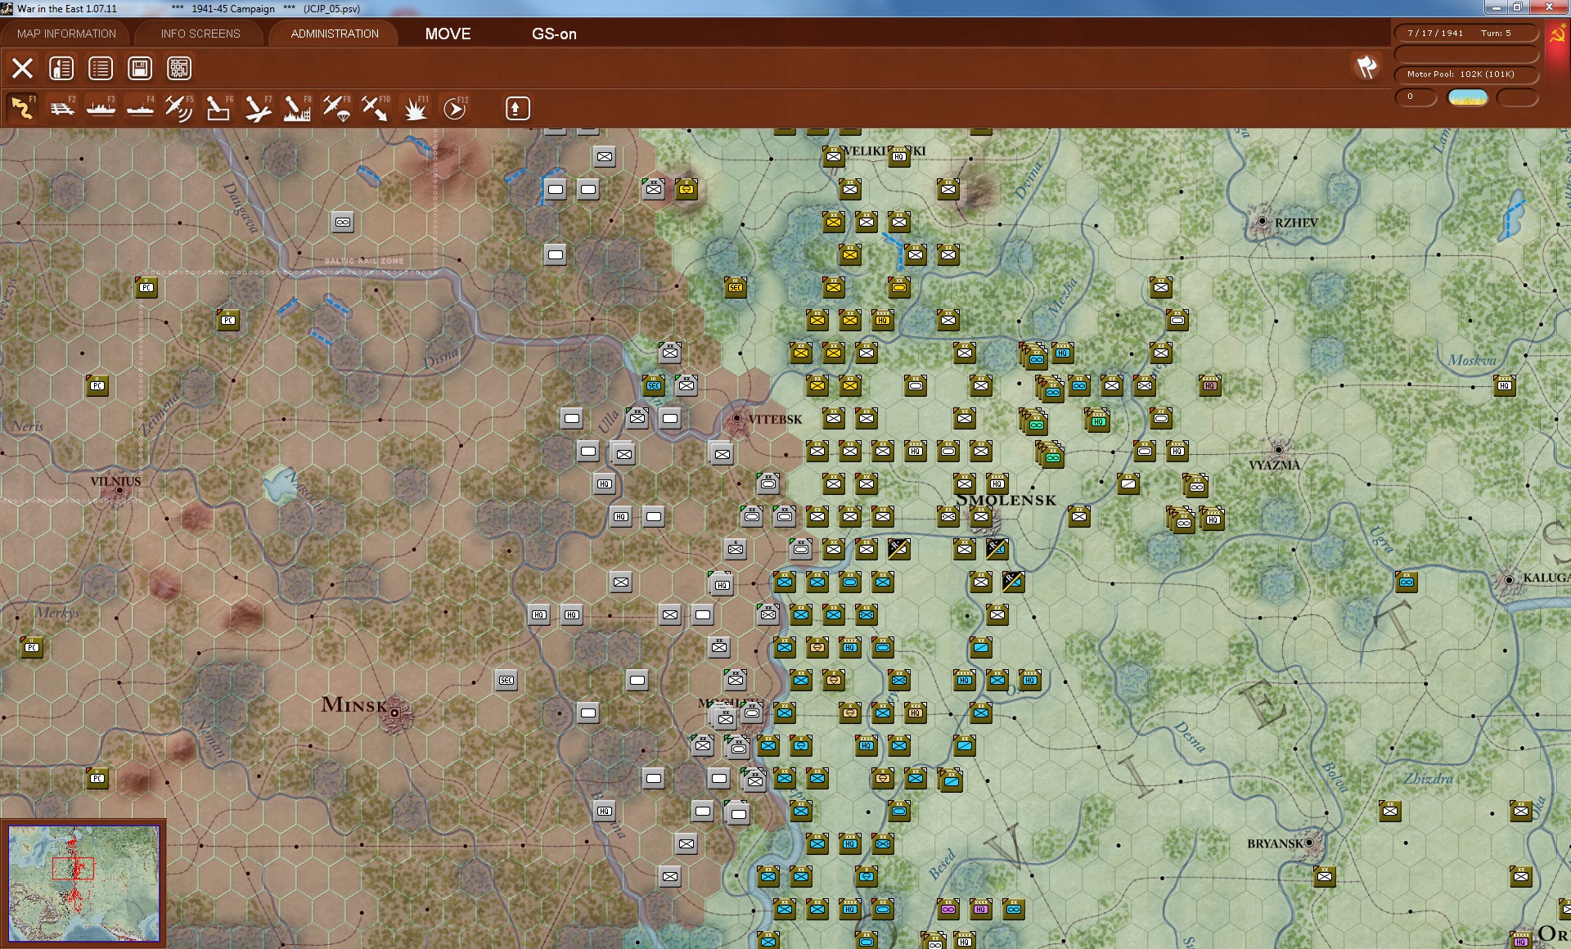Click the date and Turn 5 display

click(x=1465, y=34)
